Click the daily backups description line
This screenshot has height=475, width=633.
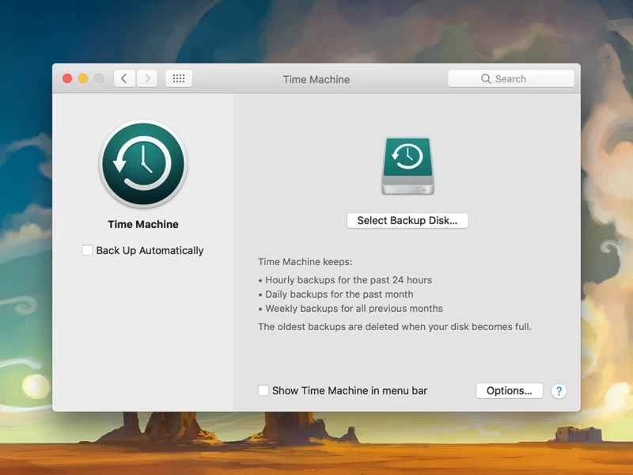[x=335, y=294]
